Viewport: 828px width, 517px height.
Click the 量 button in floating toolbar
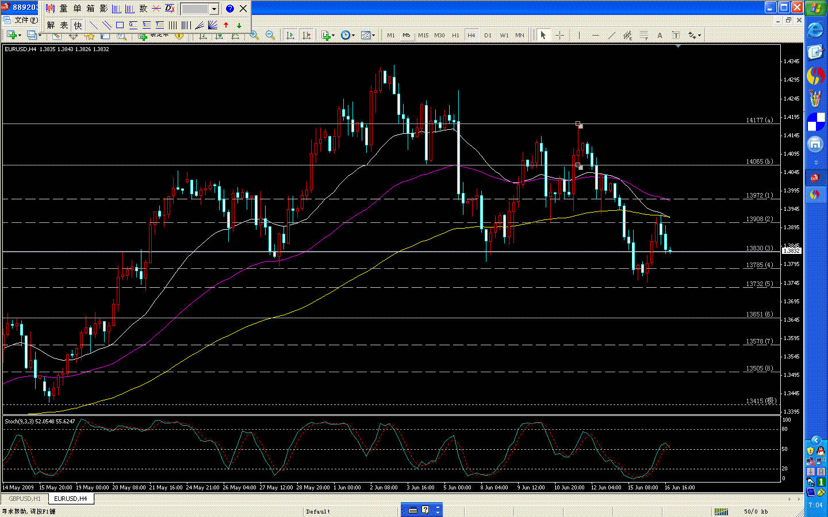[63, 9]
